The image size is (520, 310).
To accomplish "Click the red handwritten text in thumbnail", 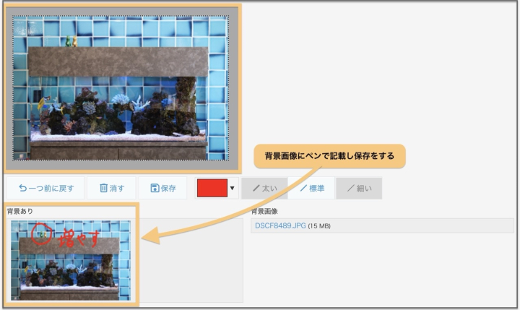I will (x=79, y=238).
